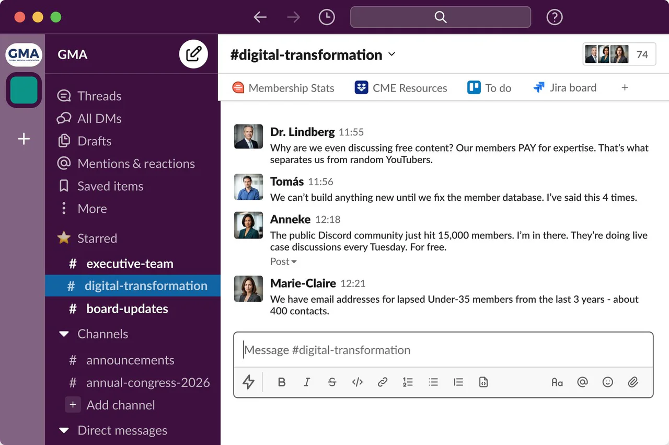Click the back navigation arrow

tap(260, 17)
